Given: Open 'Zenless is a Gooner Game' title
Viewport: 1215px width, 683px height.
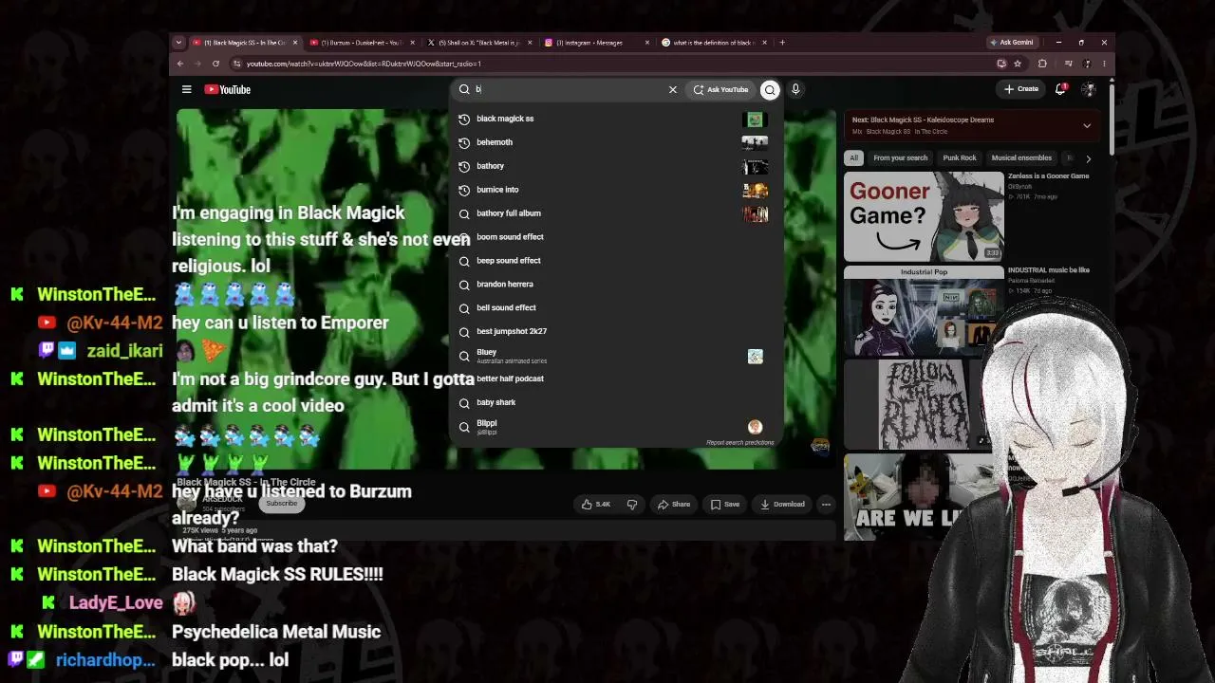Looking at the screenshot, I should point(1049,176).
